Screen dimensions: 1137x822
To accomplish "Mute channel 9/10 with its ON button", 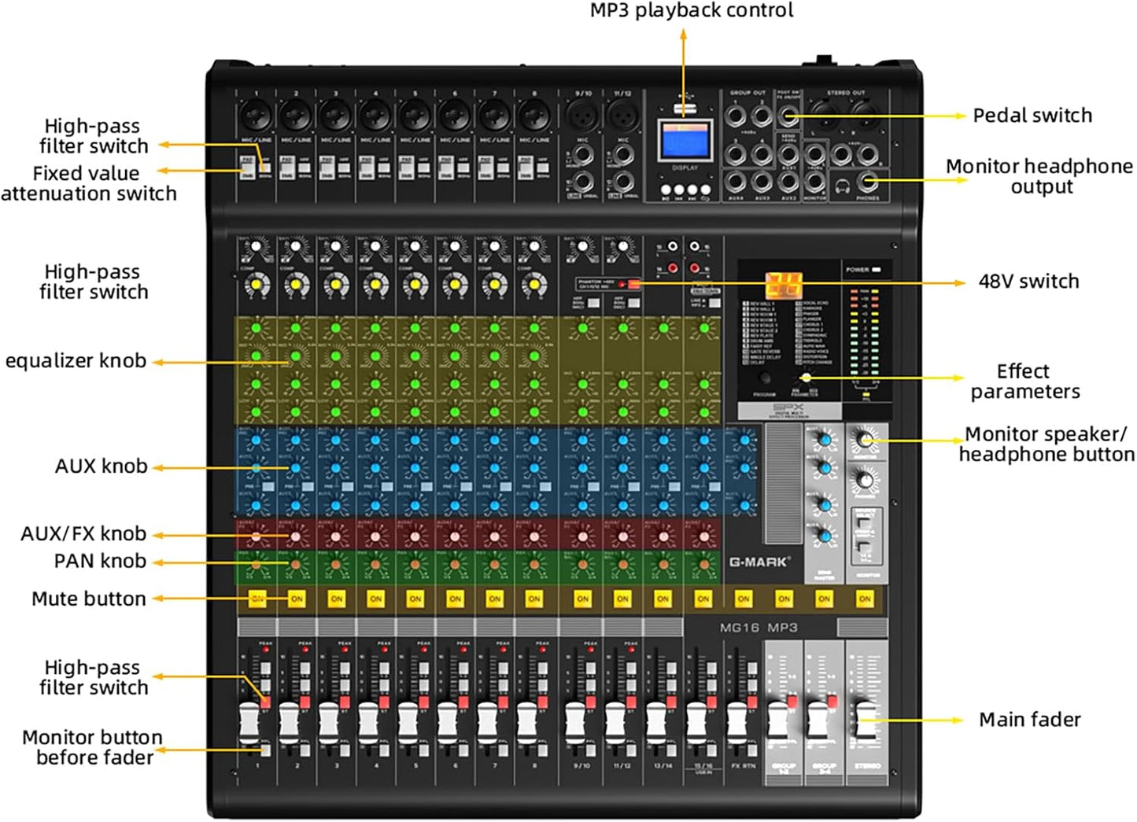I will click(x=584, y=599).
